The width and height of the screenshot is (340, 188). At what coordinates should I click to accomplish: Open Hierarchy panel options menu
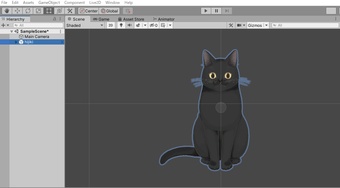[60, 19]
